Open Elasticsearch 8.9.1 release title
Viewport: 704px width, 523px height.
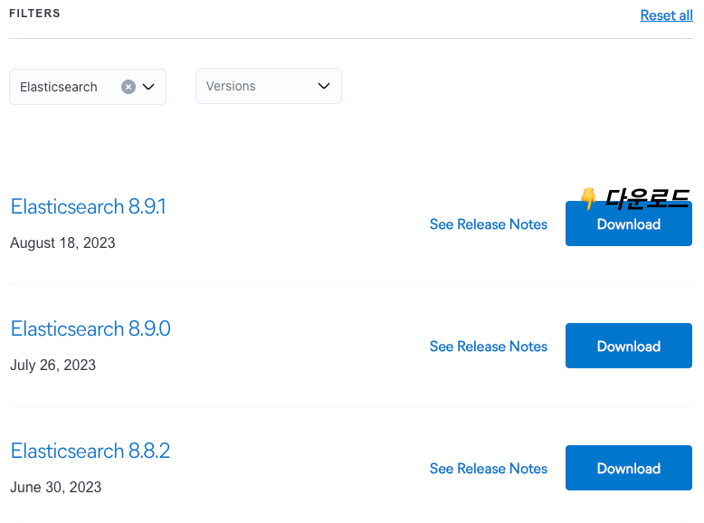pyautogui.click(x=89, y=207)
